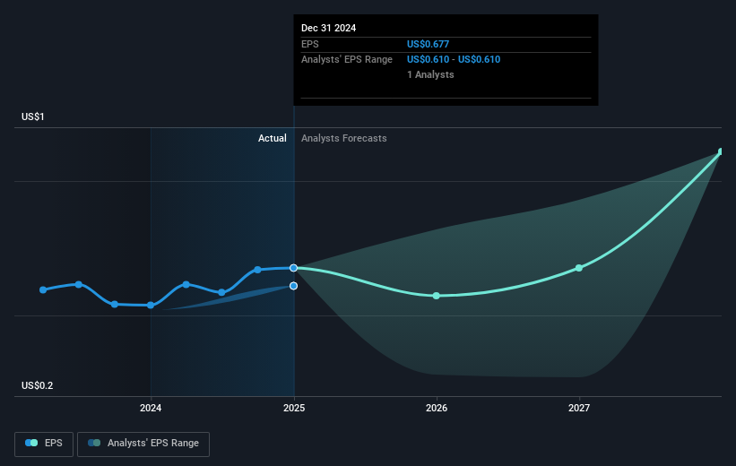Click the US$1 y-axis label

(33, 116)
